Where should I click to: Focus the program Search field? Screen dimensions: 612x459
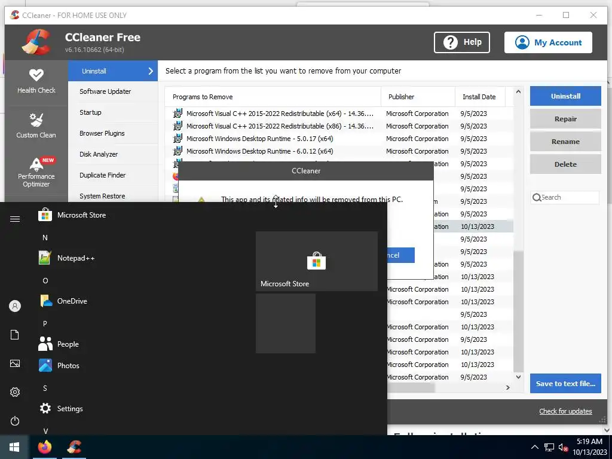(565, 197)
